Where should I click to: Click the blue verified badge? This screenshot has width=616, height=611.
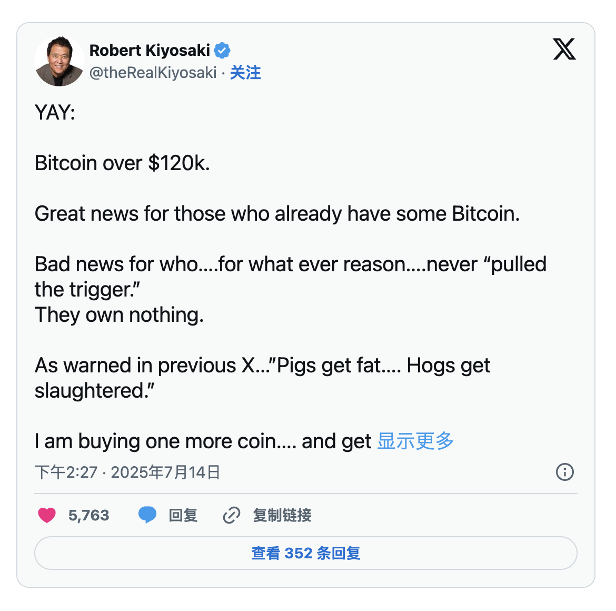point(222,51)
